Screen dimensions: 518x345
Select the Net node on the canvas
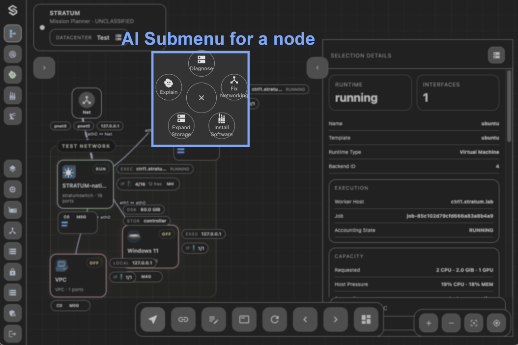(x=86, y=103)
